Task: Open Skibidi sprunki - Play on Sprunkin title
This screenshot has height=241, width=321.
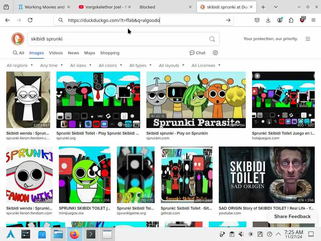Action: (177, 133)
